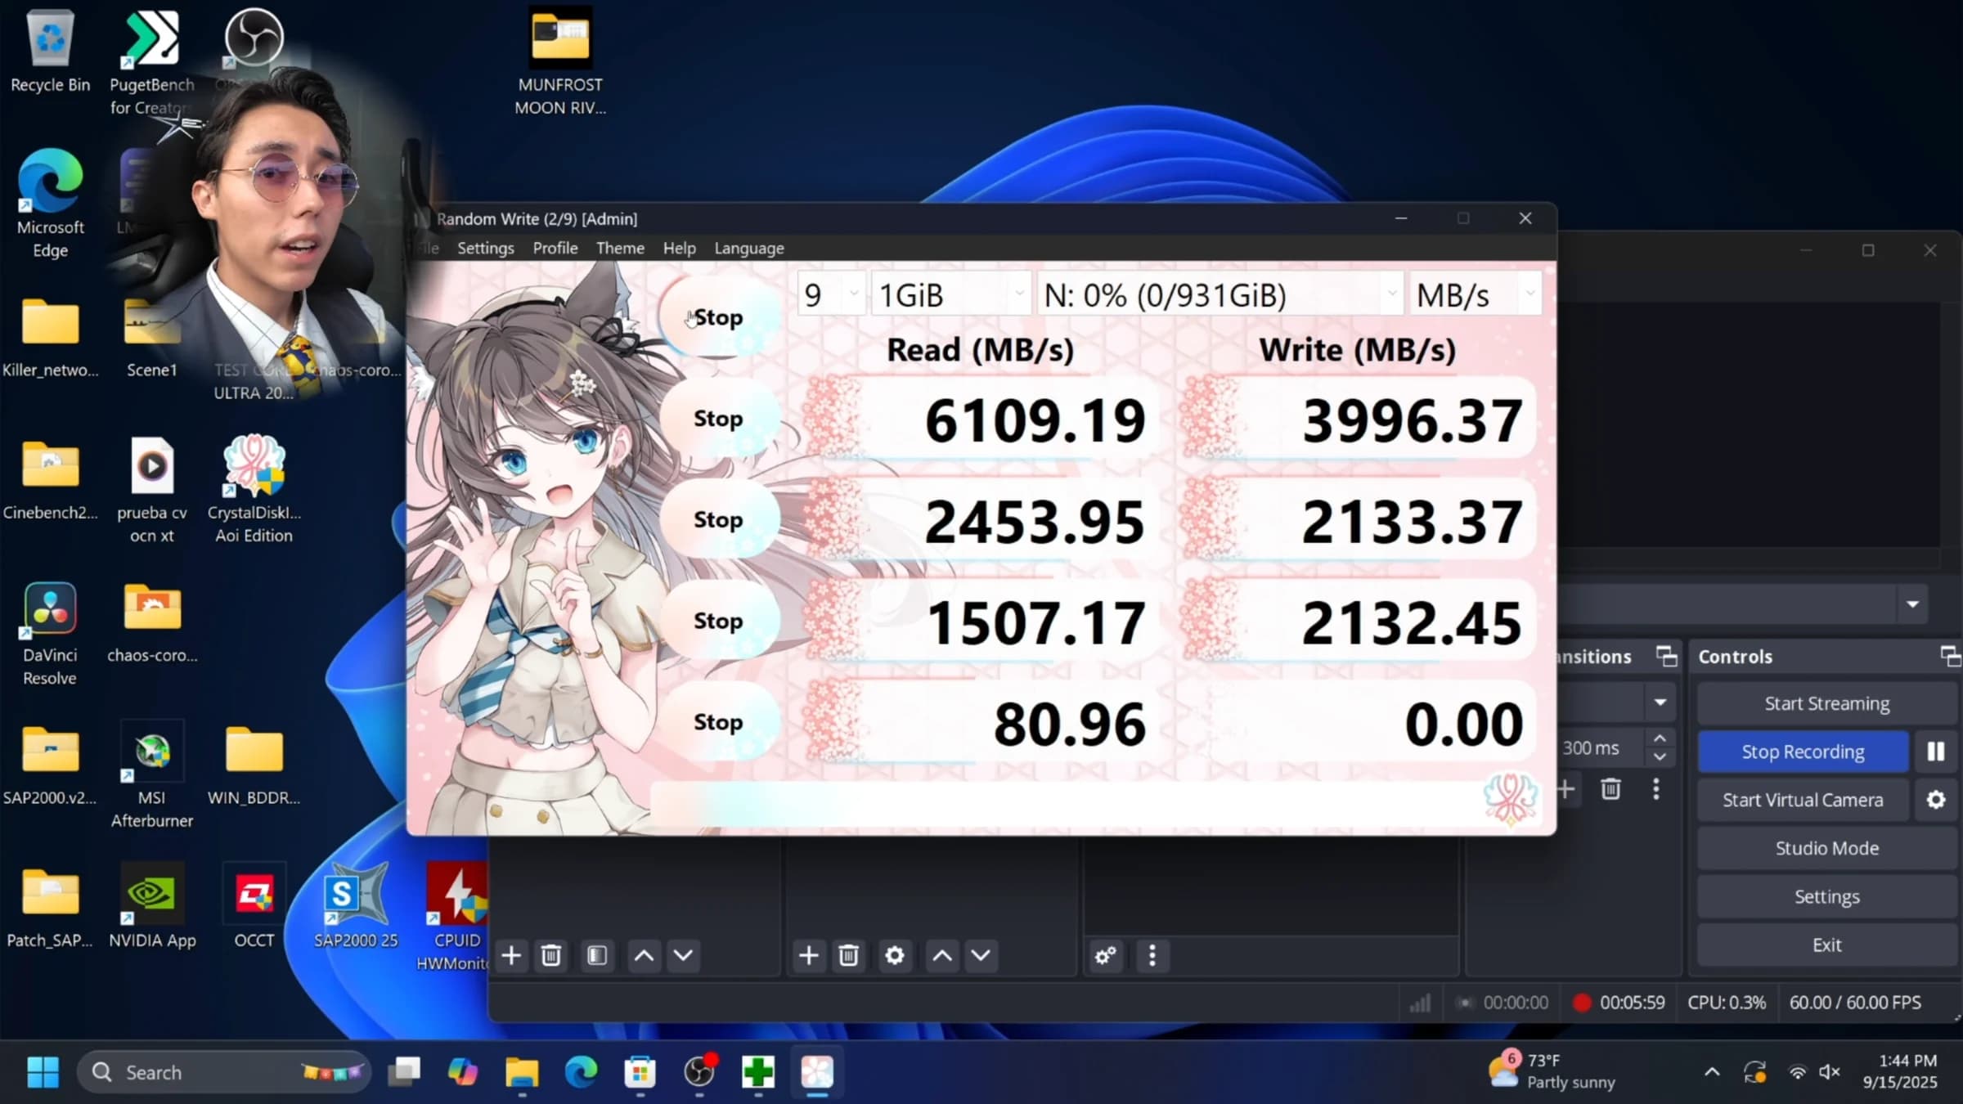1963x1104 pixels.
Task: Move source down arrow in OBS sources
Action: click(981, 955)
